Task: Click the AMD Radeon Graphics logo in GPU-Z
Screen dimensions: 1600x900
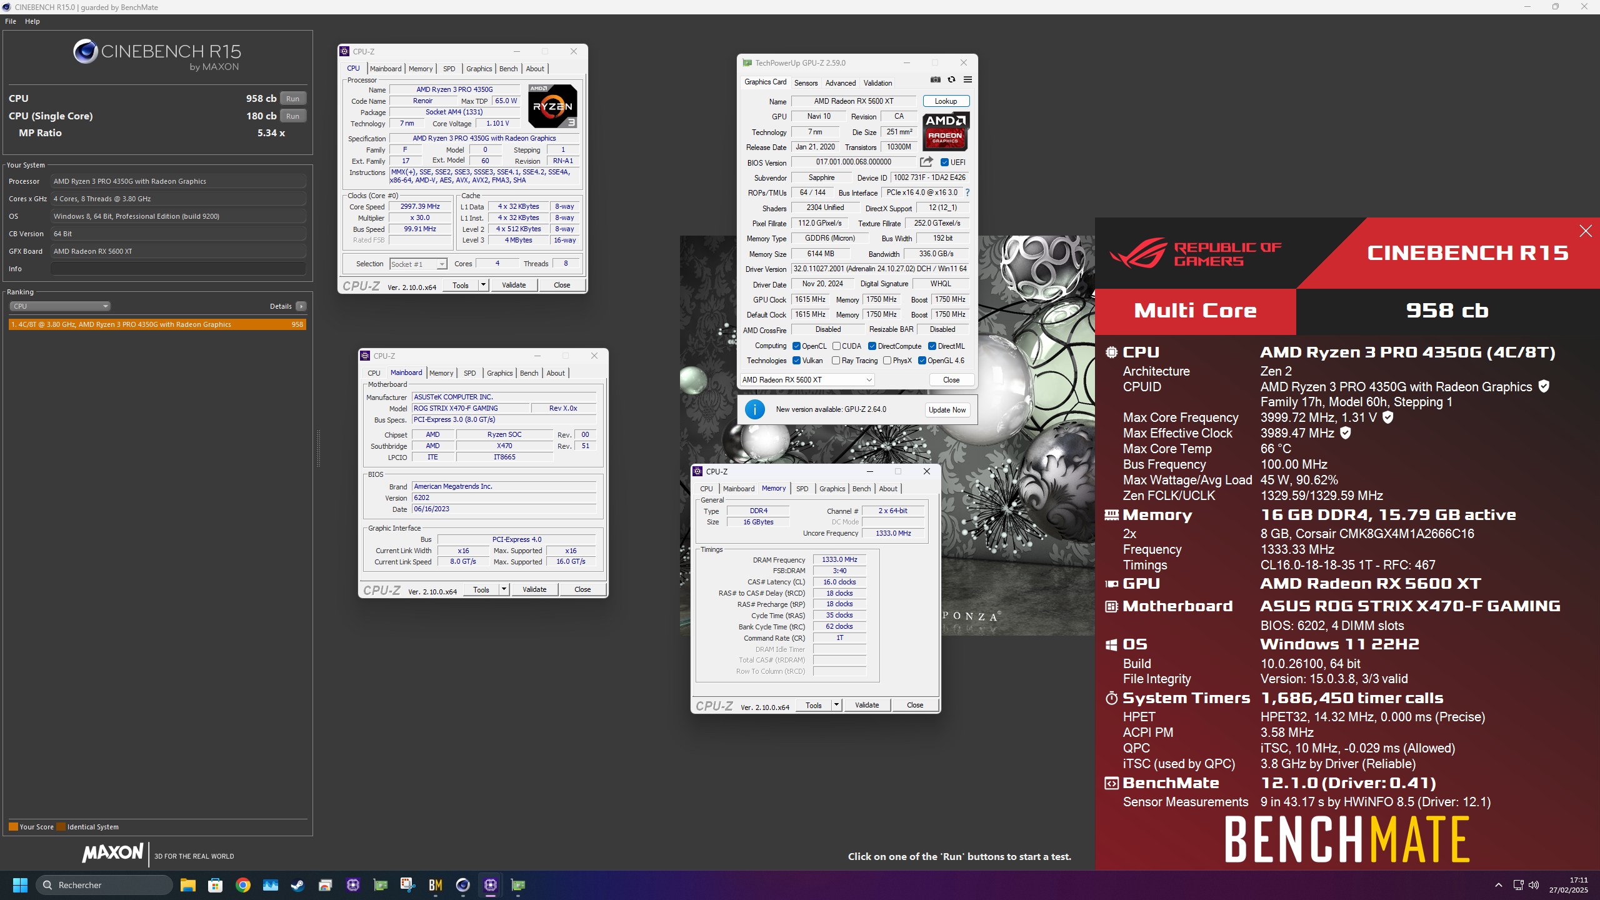Action: tap(946, 131)
